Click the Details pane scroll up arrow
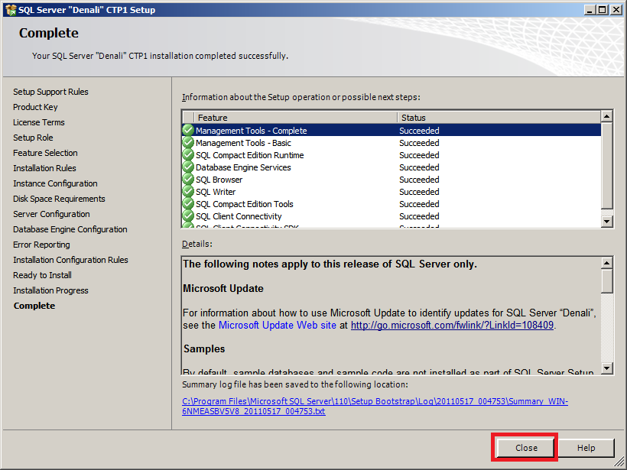The image size is (627, 470). tap(606, 263)
